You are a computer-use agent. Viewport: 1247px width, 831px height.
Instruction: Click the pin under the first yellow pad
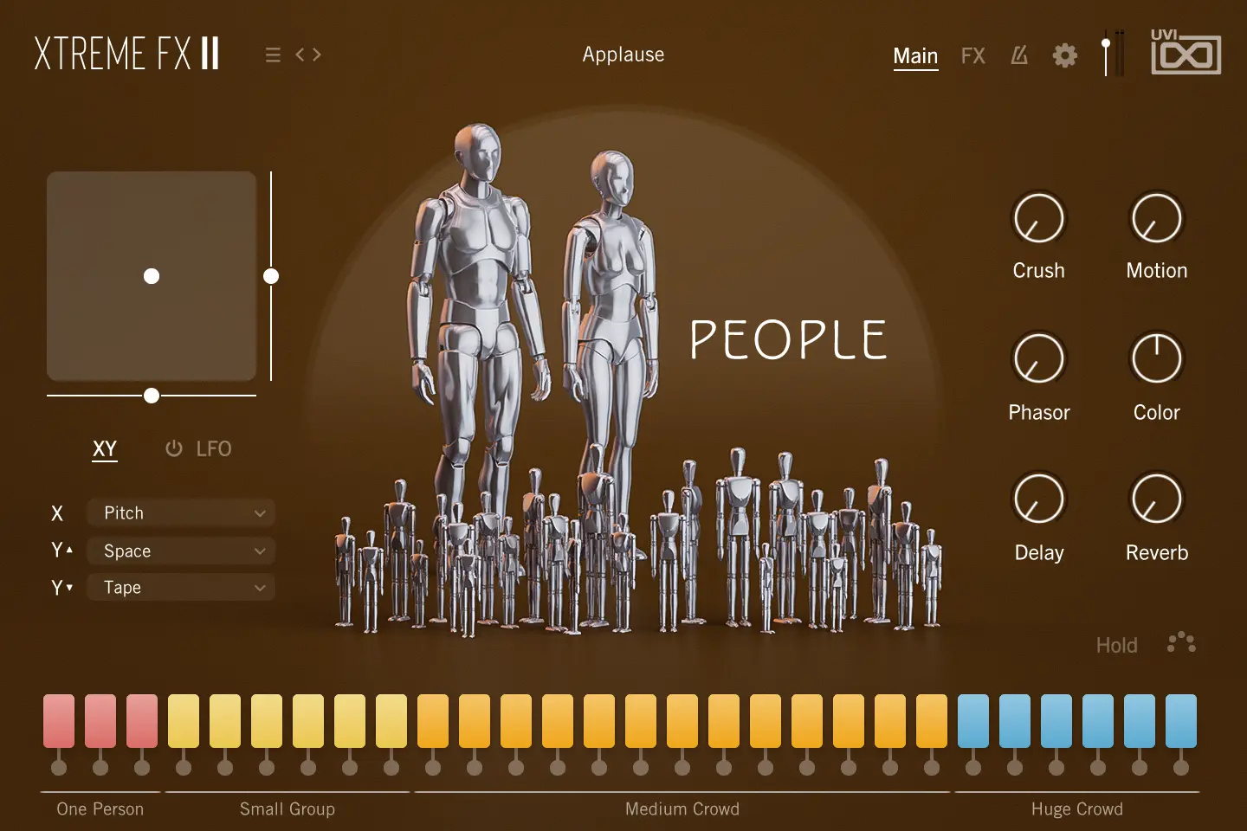coord(184,766)
